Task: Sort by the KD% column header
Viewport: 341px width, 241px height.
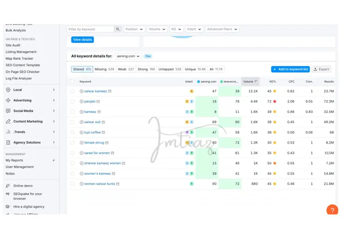Action: [x=272, y=82]
